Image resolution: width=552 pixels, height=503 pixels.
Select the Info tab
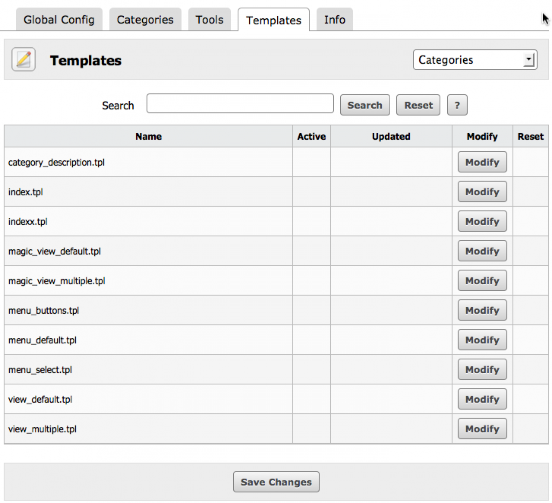click(x=335, y=20)
